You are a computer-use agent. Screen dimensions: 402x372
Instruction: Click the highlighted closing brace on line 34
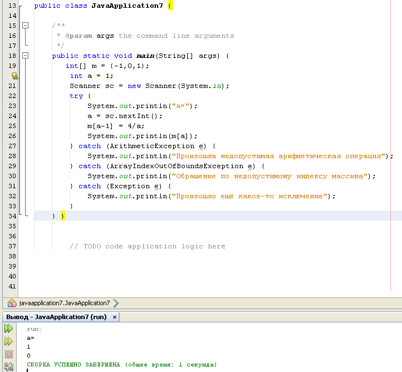click(62, 216)
